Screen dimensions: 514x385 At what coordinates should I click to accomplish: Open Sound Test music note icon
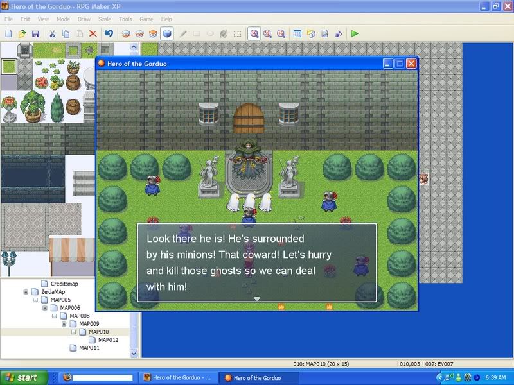tap(339, 33)
